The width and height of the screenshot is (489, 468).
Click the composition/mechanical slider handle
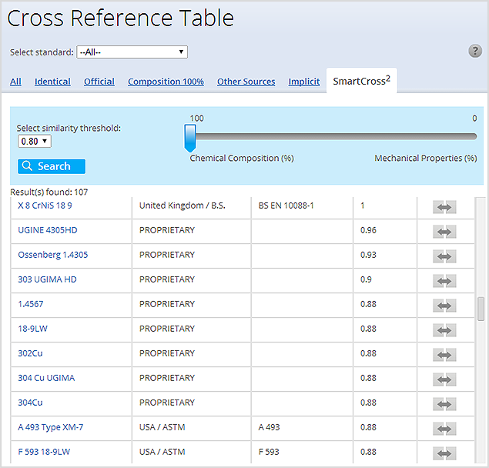190,138
